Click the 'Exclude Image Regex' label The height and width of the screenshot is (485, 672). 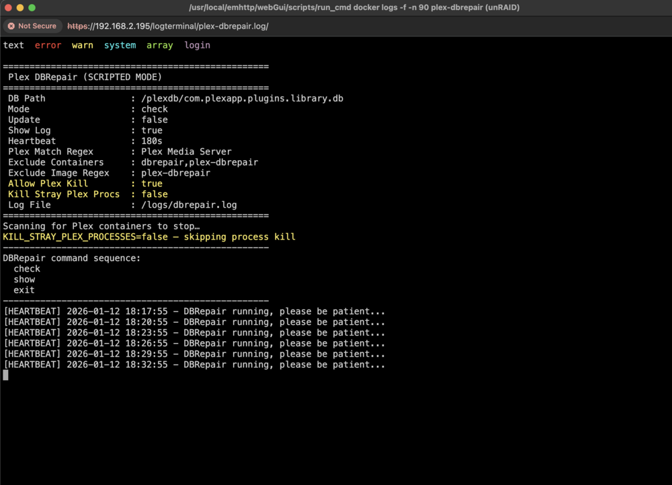click(x=58, y=173)
